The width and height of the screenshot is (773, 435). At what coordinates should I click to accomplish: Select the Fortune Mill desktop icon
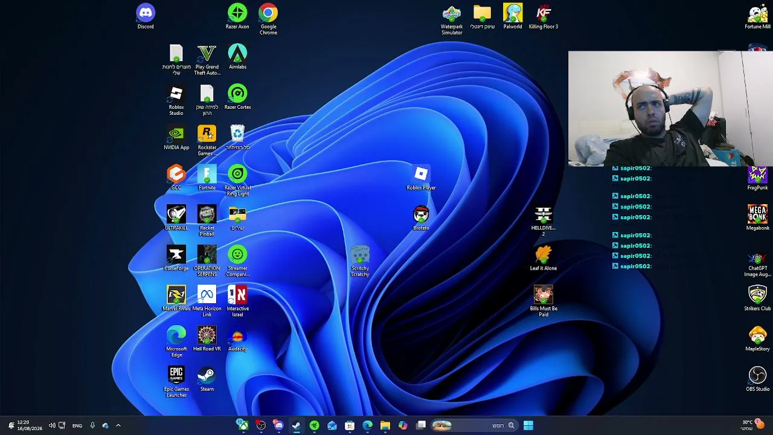coord(757,17)
